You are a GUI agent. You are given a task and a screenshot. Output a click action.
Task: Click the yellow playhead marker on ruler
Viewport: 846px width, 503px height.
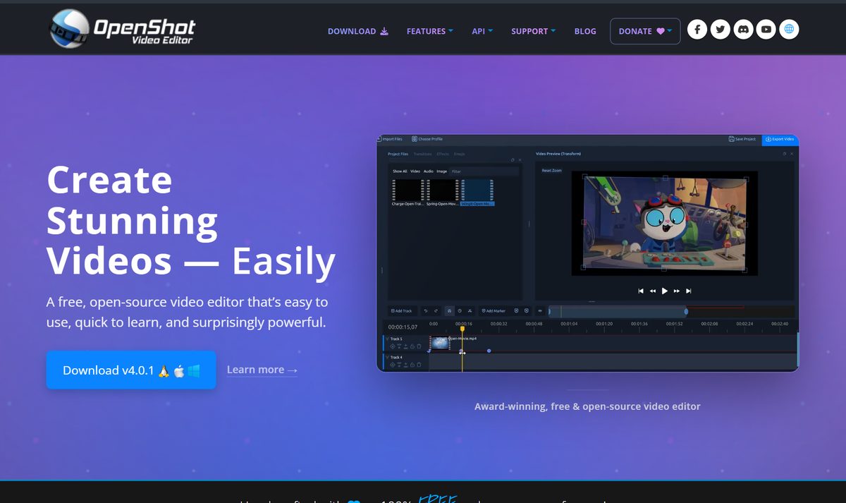(462, 329)
